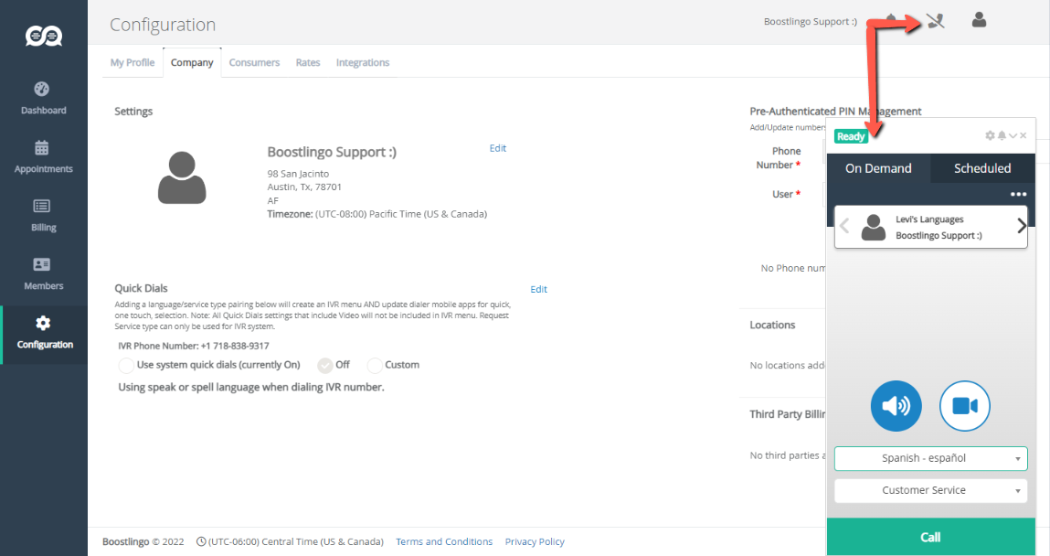
Task: Click the Pre-Authenticated PIN Management heading
Action: coord(836,112)
